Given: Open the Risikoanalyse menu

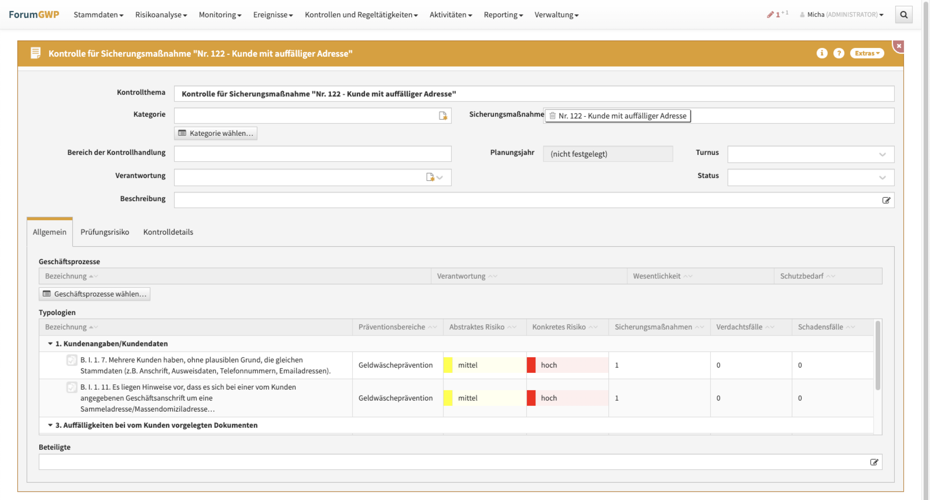Looking at the screenshot, I should click(x=161, y=15).
